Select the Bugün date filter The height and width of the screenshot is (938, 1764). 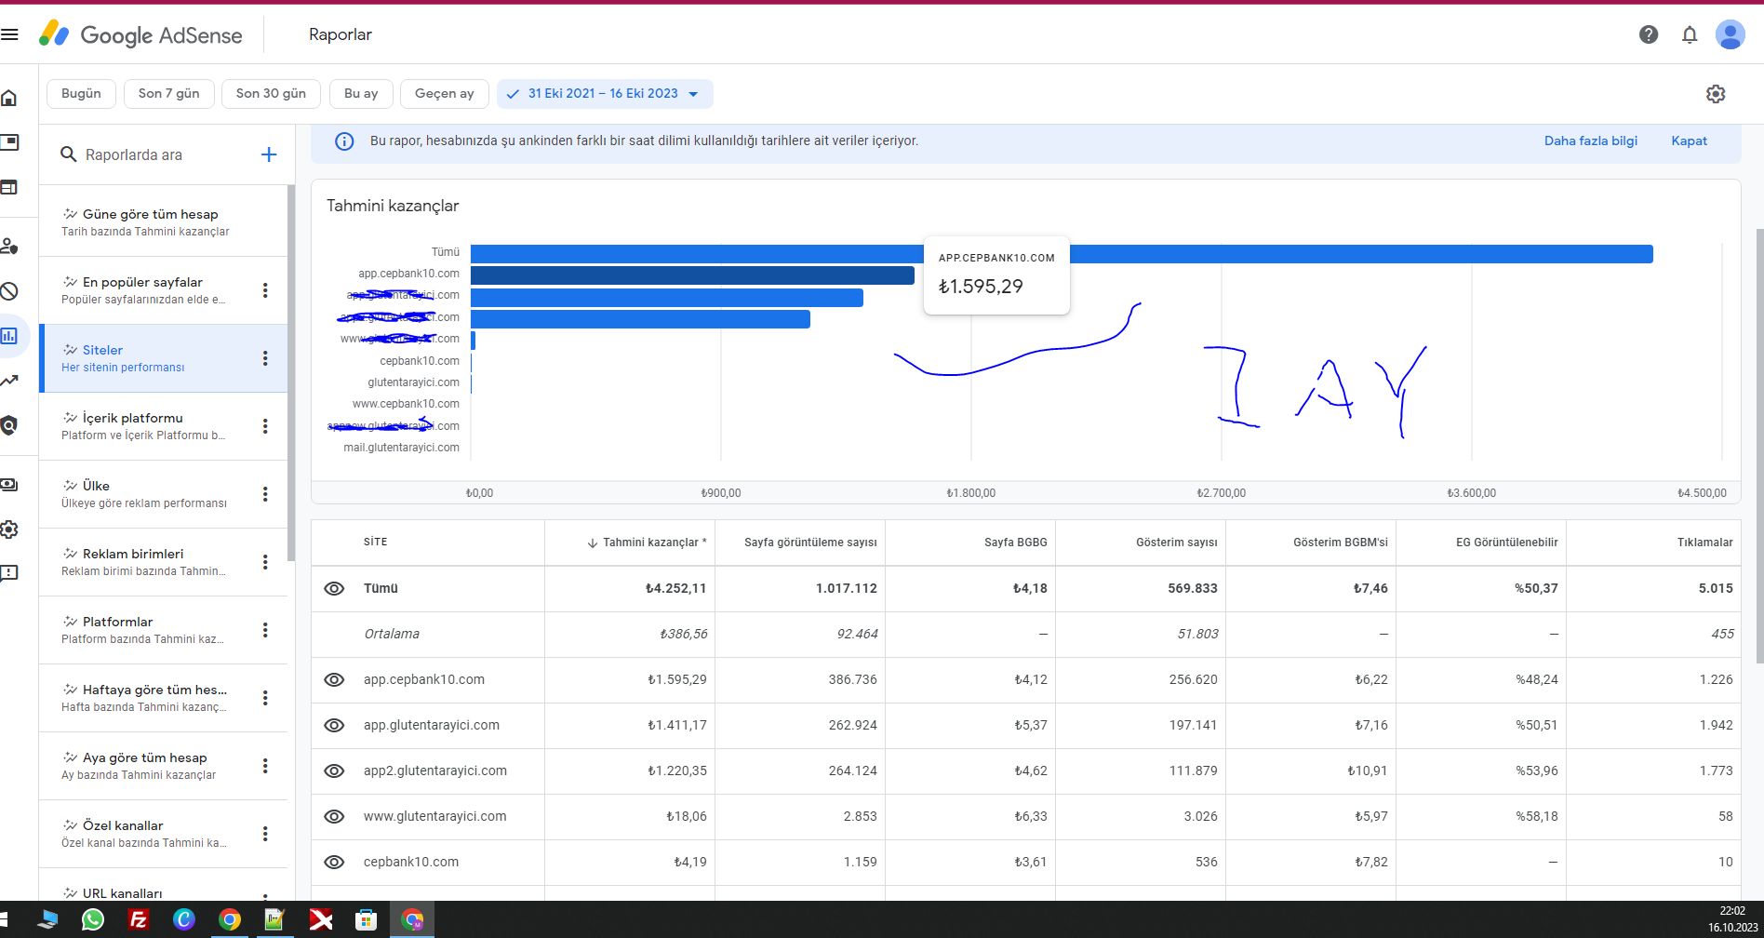pos(81,94)
